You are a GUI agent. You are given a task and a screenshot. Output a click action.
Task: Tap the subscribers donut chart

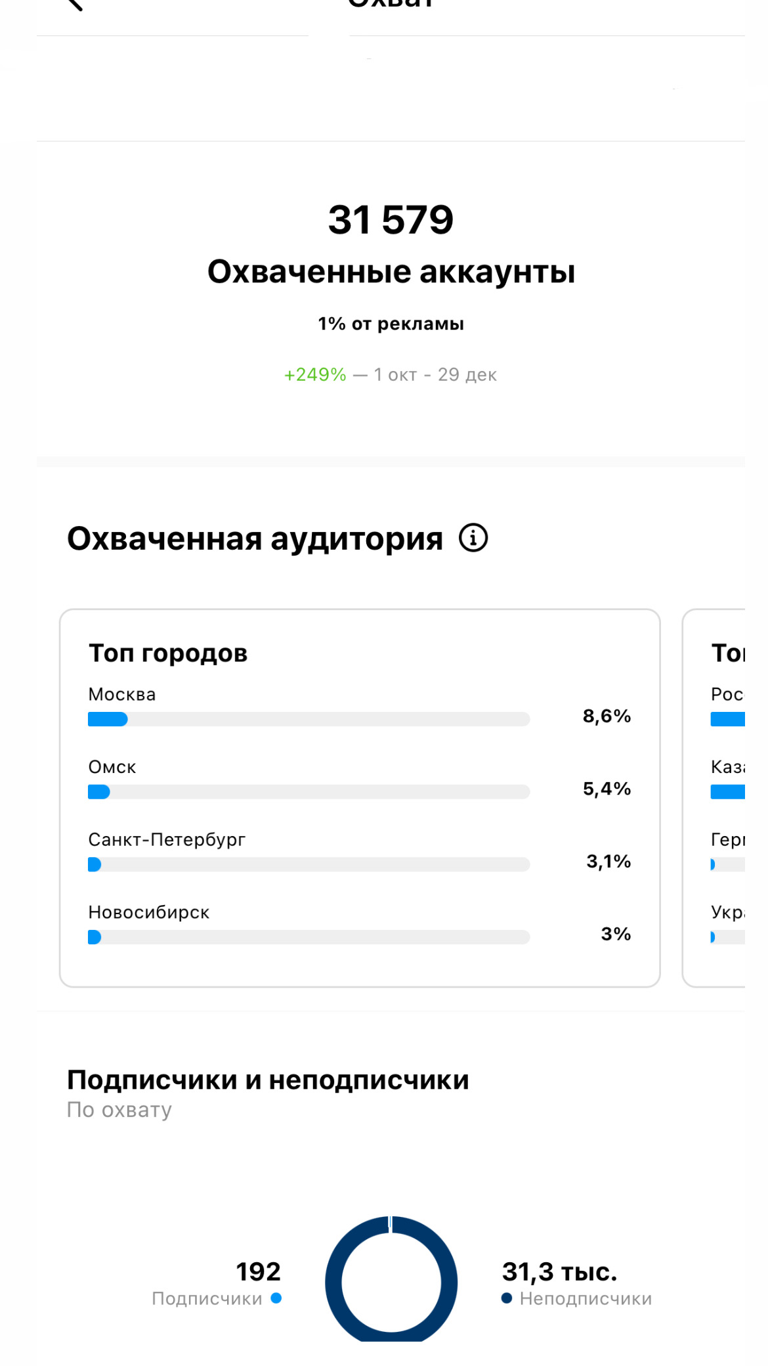pyautogui.click(x=391, y=1281)
